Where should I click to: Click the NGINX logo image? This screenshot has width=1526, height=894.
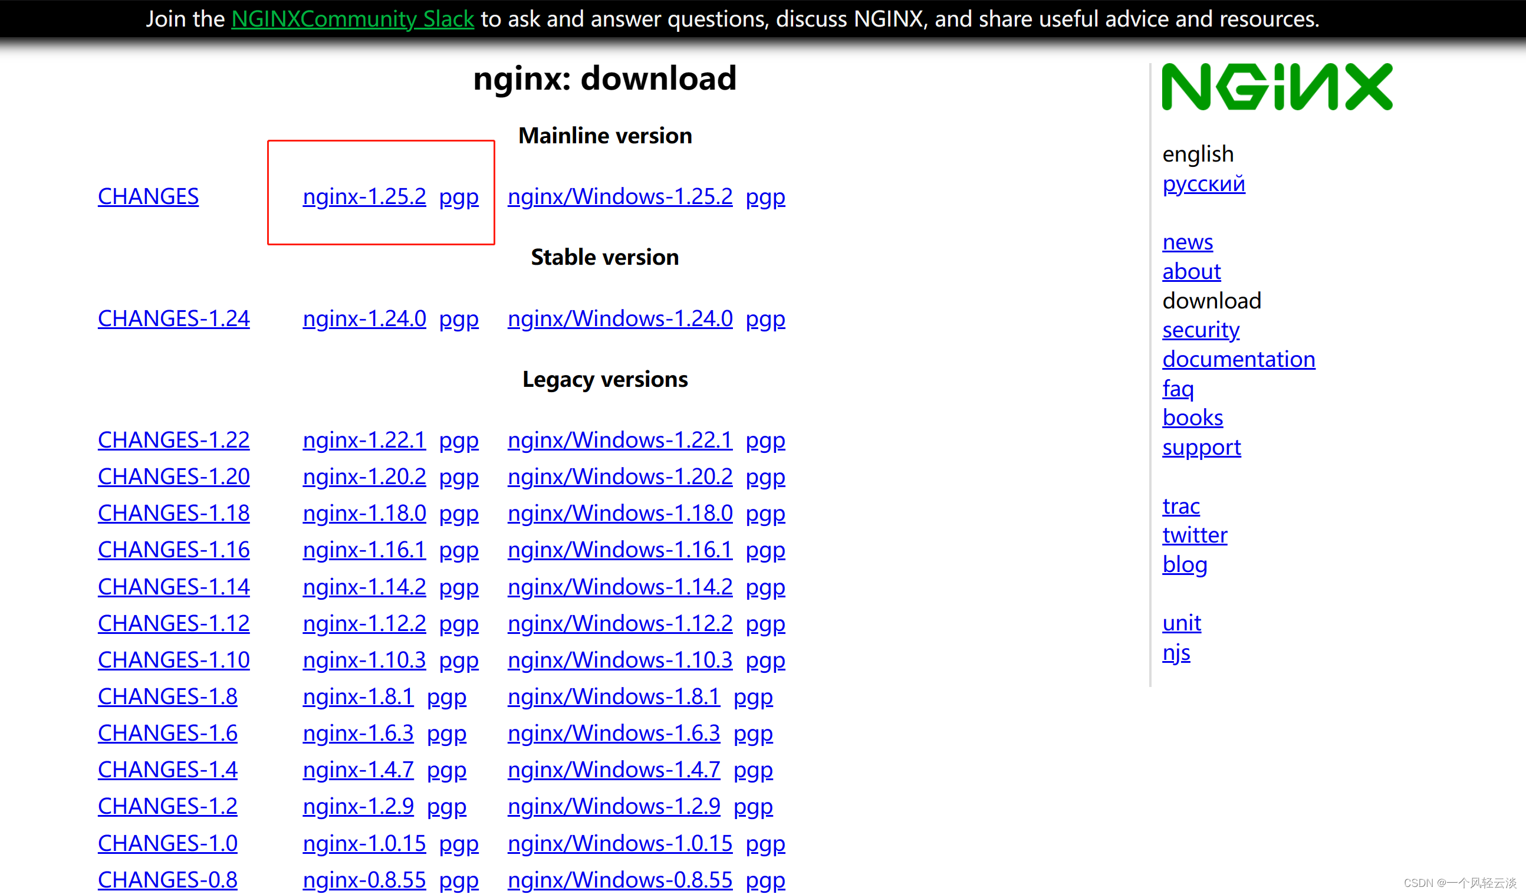pos(1277,87)
